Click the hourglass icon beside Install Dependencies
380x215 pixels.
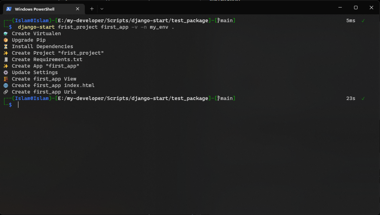click(6, 46)
